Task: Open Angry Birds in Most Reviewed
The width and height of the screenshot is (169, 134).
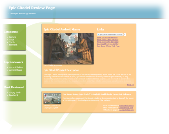Action: 15,93
